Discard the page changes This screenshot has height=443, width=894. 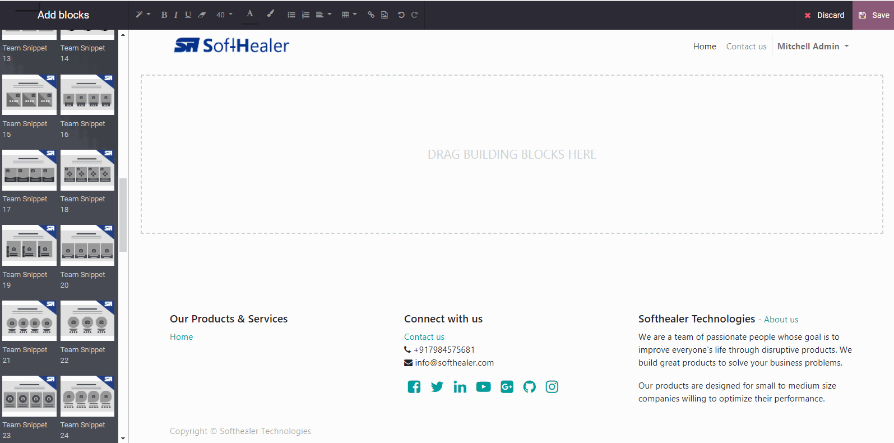[x=824, y=15]
